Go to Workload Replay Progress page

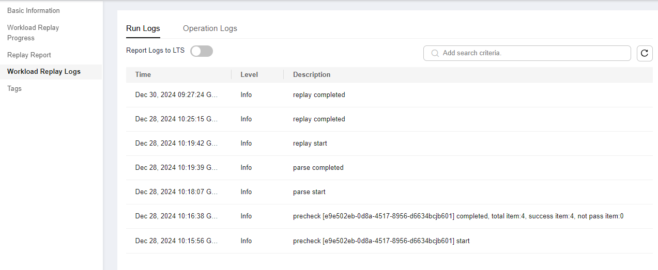pos(33,33)
